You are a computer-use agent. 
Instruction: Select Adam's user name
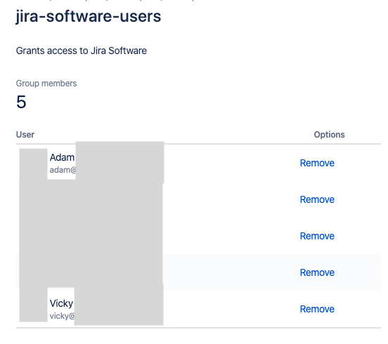[x=62, y=157]
